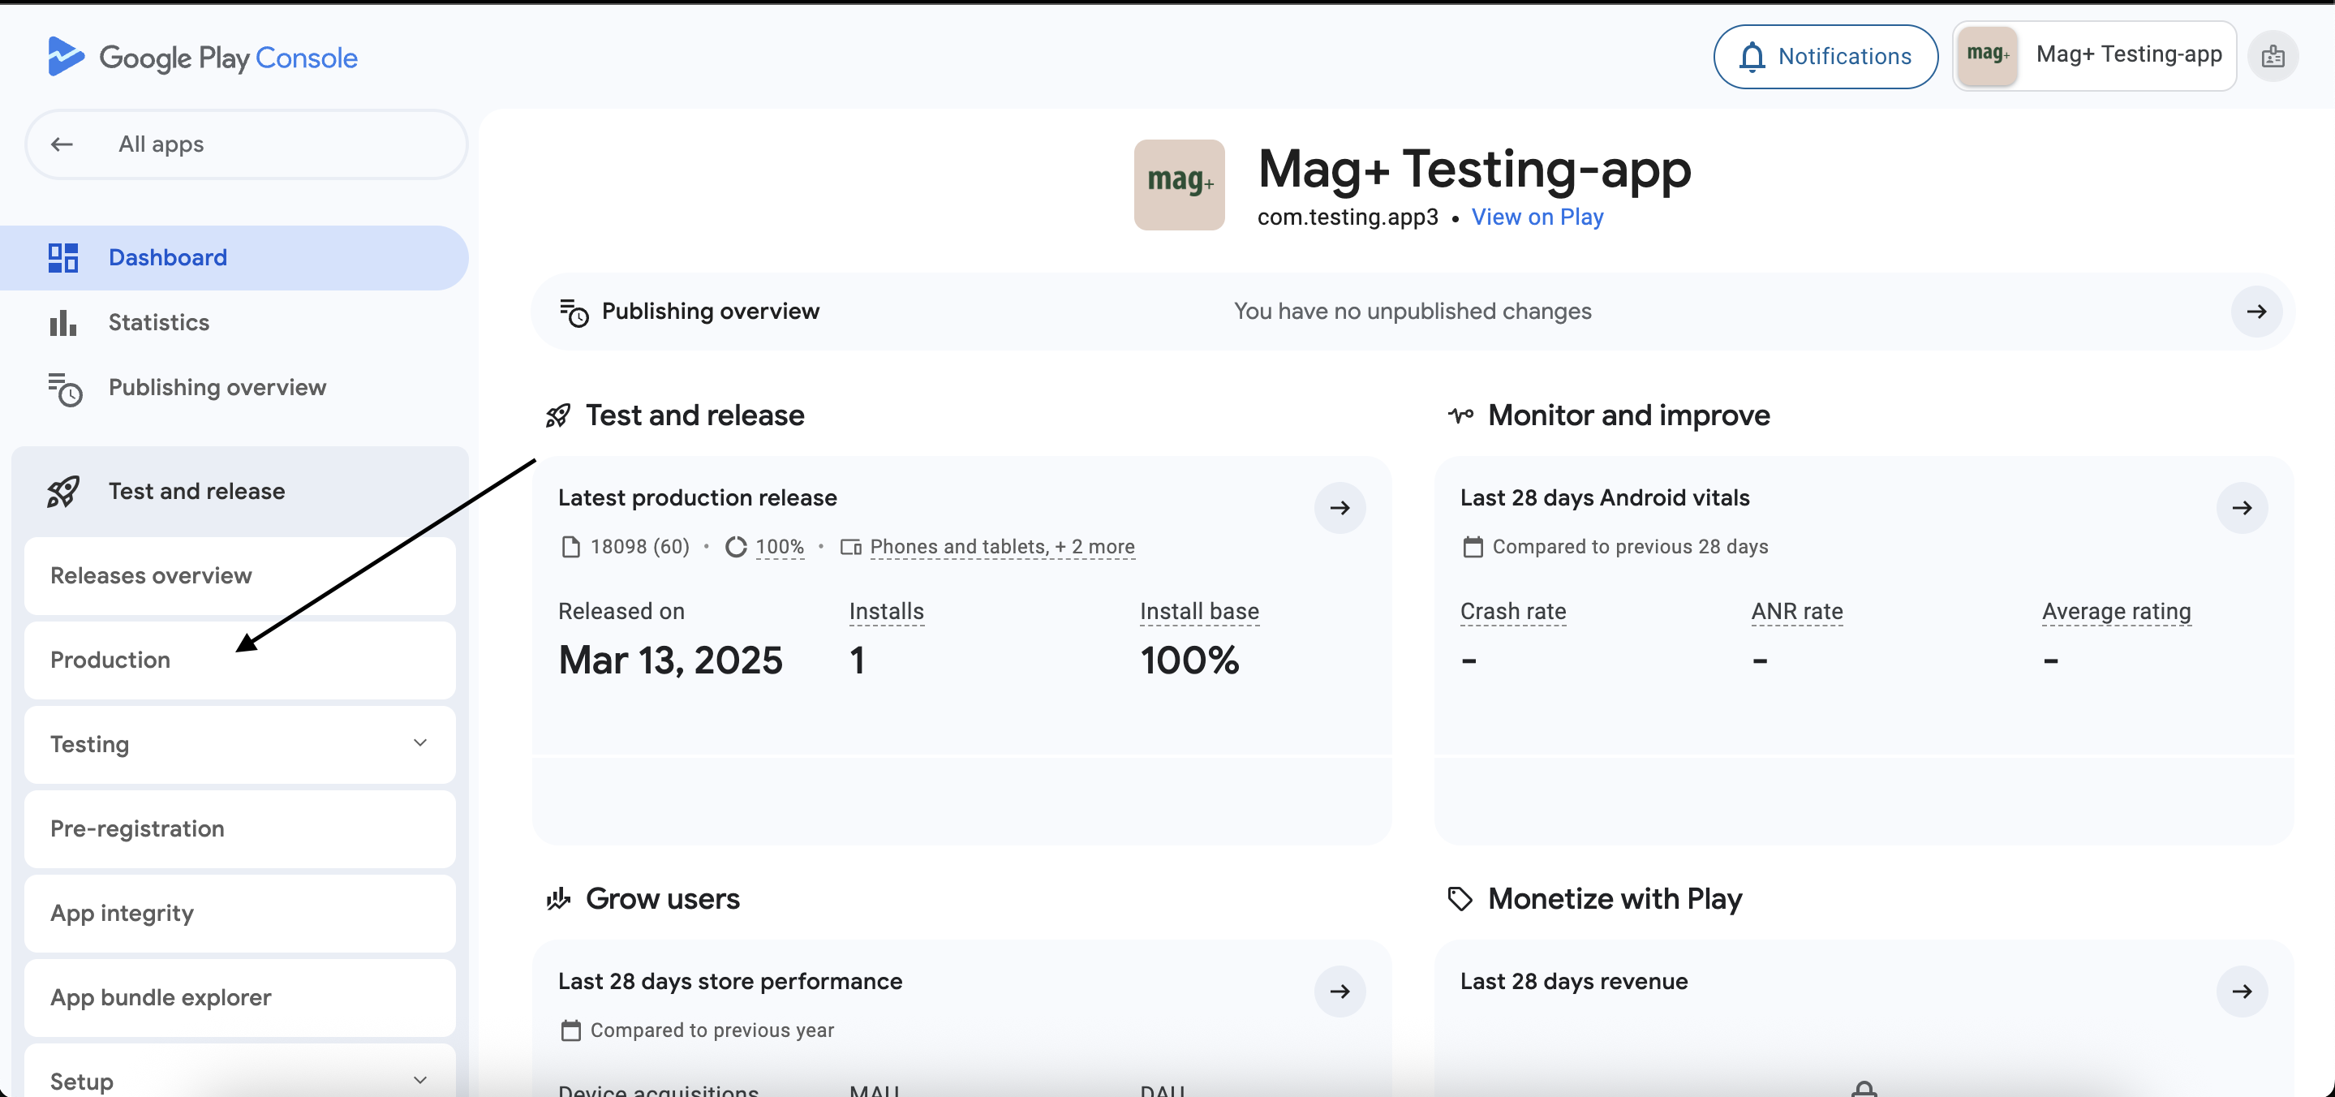The height and width of the screenshot is (1097, 2335).
Task: Click the com.testing.app3 package name
Action: coord(1347,217)
